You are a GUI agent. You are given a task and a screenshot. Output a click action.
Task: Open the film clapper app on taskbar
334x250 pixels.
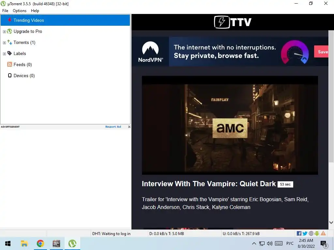tap(56, 243)
